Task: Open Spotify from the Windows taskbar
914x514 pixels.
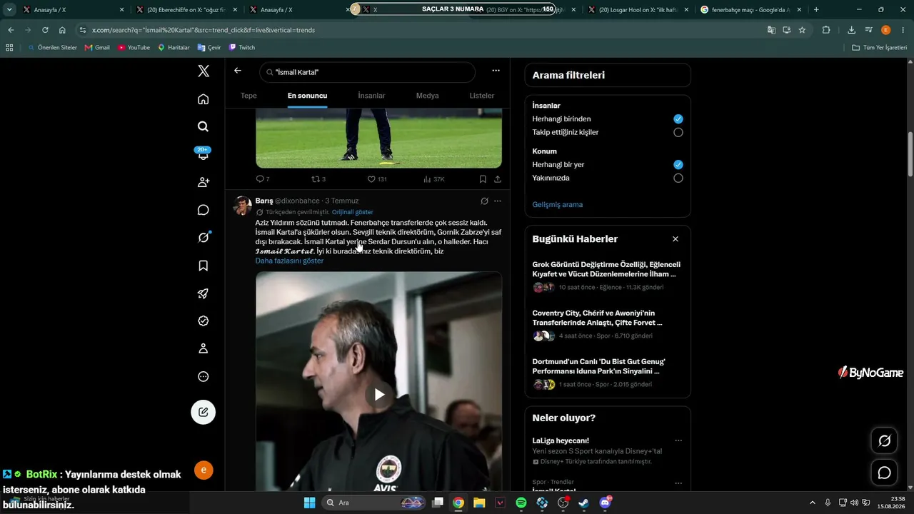Action: click(521, 503)
